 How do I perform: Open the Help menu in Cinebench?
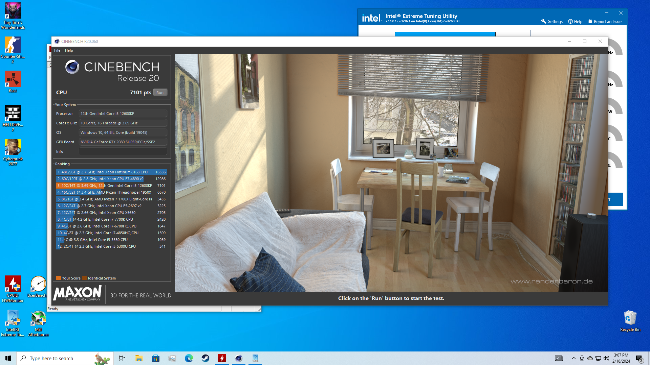[x=69, y=50]
